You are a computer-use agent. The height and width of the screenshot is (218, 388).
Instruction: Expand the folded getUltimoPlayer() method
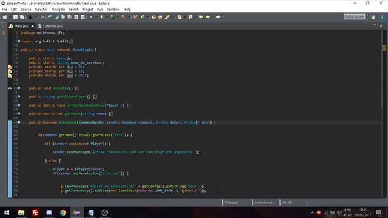point(19,96)
